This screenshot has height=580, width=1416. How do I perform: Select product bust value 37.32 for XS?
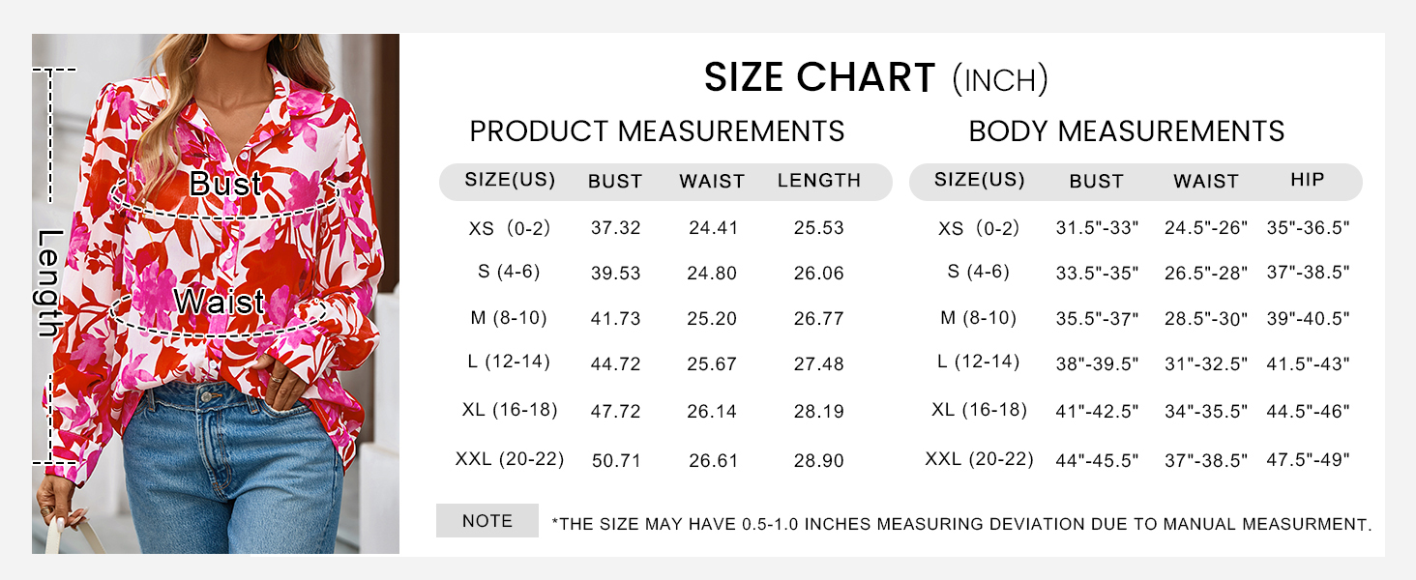click(616, 228)
